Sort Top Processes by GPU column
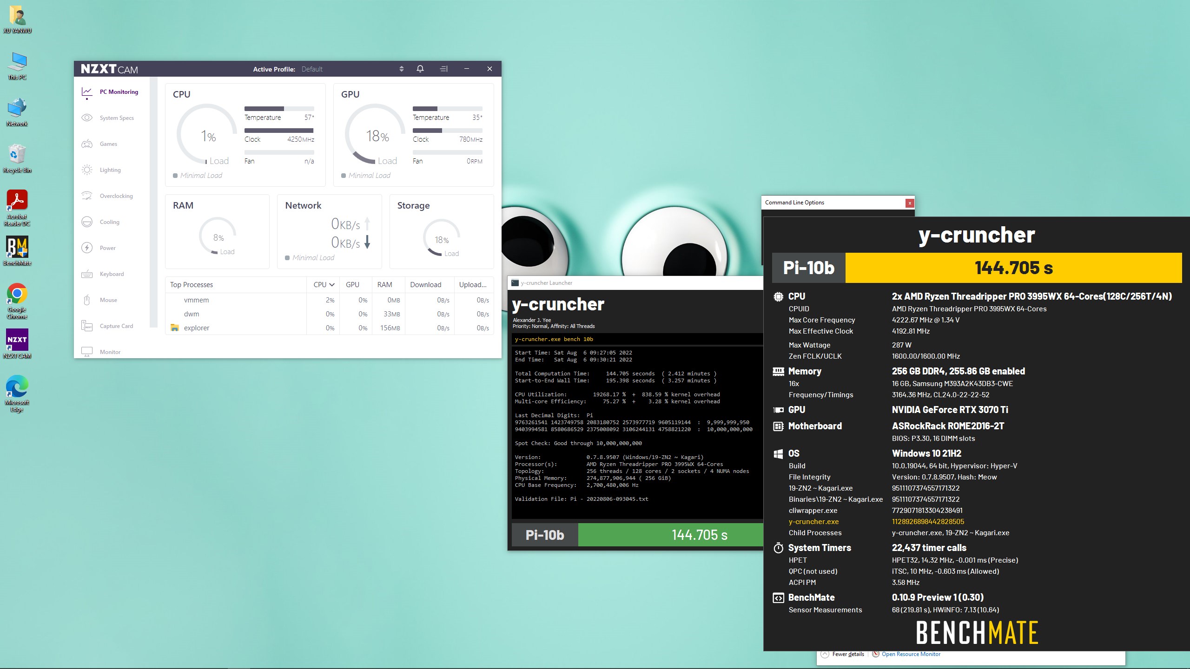Image resolution: width=1190 pixels, height=669 pixels. point(353,285)
